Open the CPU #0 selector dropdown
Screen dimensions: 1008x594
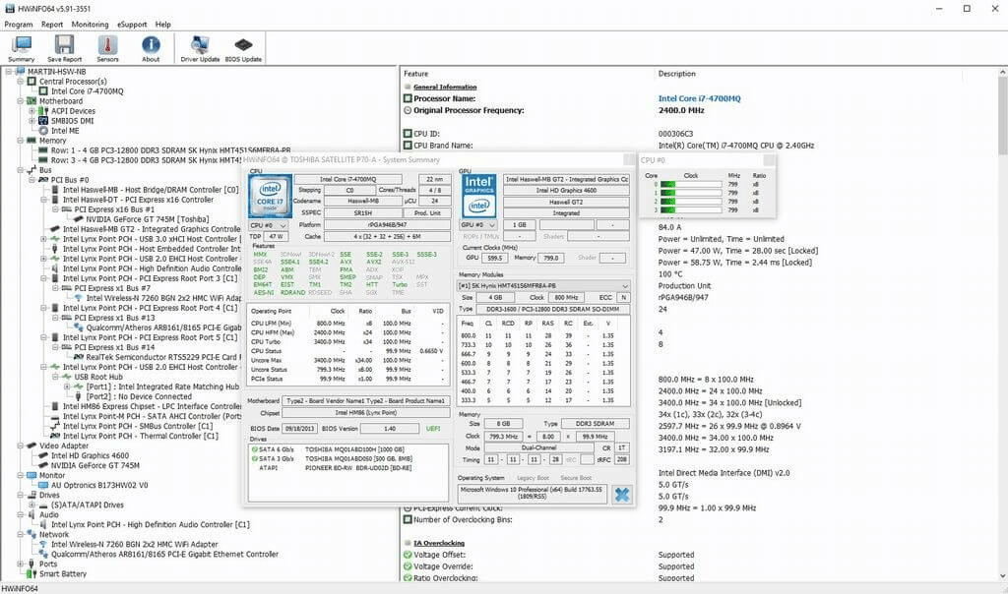(x=269, y=225)
